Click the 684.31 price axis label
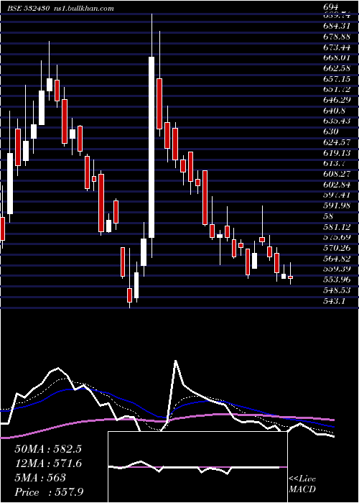The image size is (359, 503). (337, 26)
